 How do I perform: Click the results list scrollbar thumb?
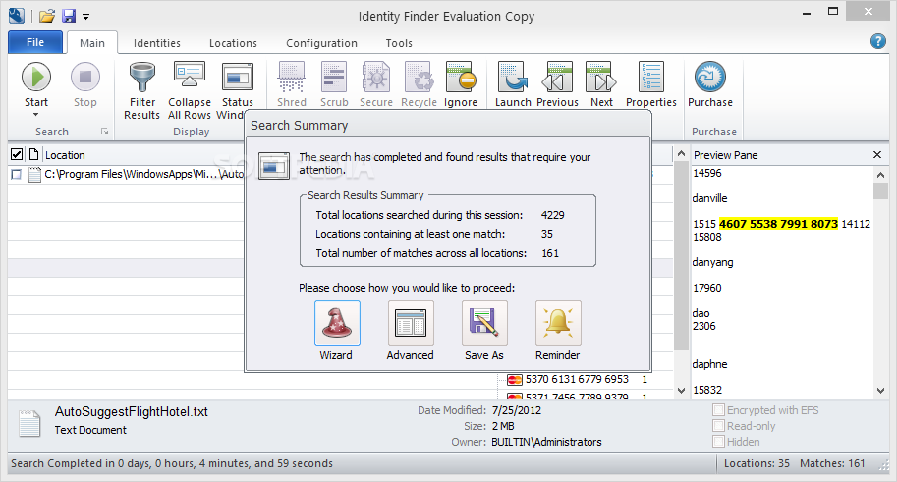pyautogui.click(x=681, y=255)
